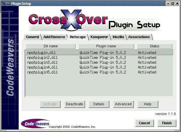The height and width of the screenshot is (132, 181).
Task: Click the CrossOver Plugin Setup banner logo
Action: 94,21
